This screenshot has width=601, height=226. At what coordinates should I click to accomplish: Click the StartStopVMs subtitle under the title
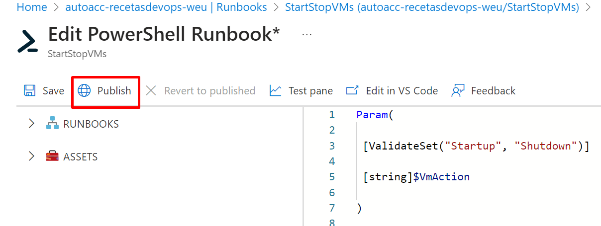click(77, 54)
